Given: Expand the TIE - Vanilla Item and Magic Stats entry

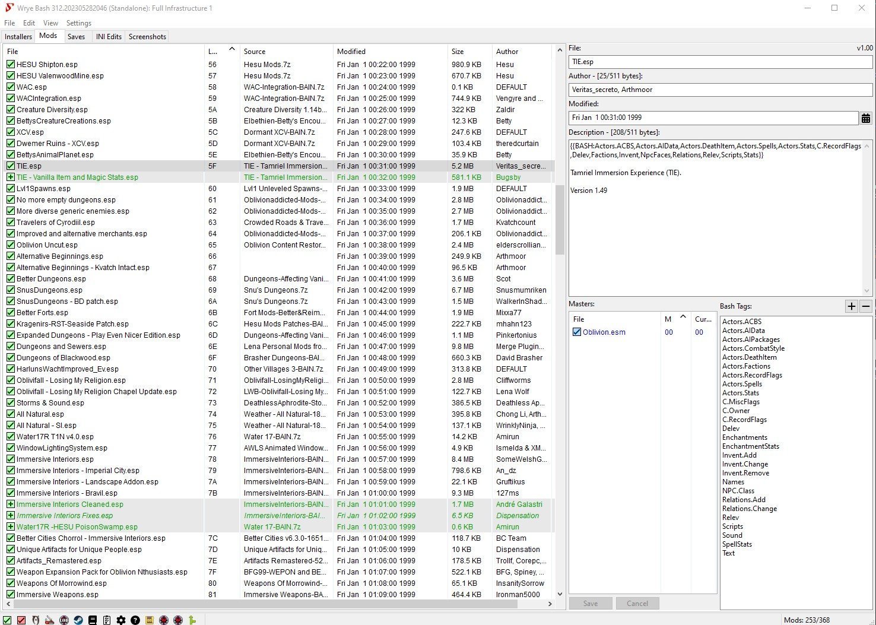Looking at the screenshot, I should pos(11,177).
